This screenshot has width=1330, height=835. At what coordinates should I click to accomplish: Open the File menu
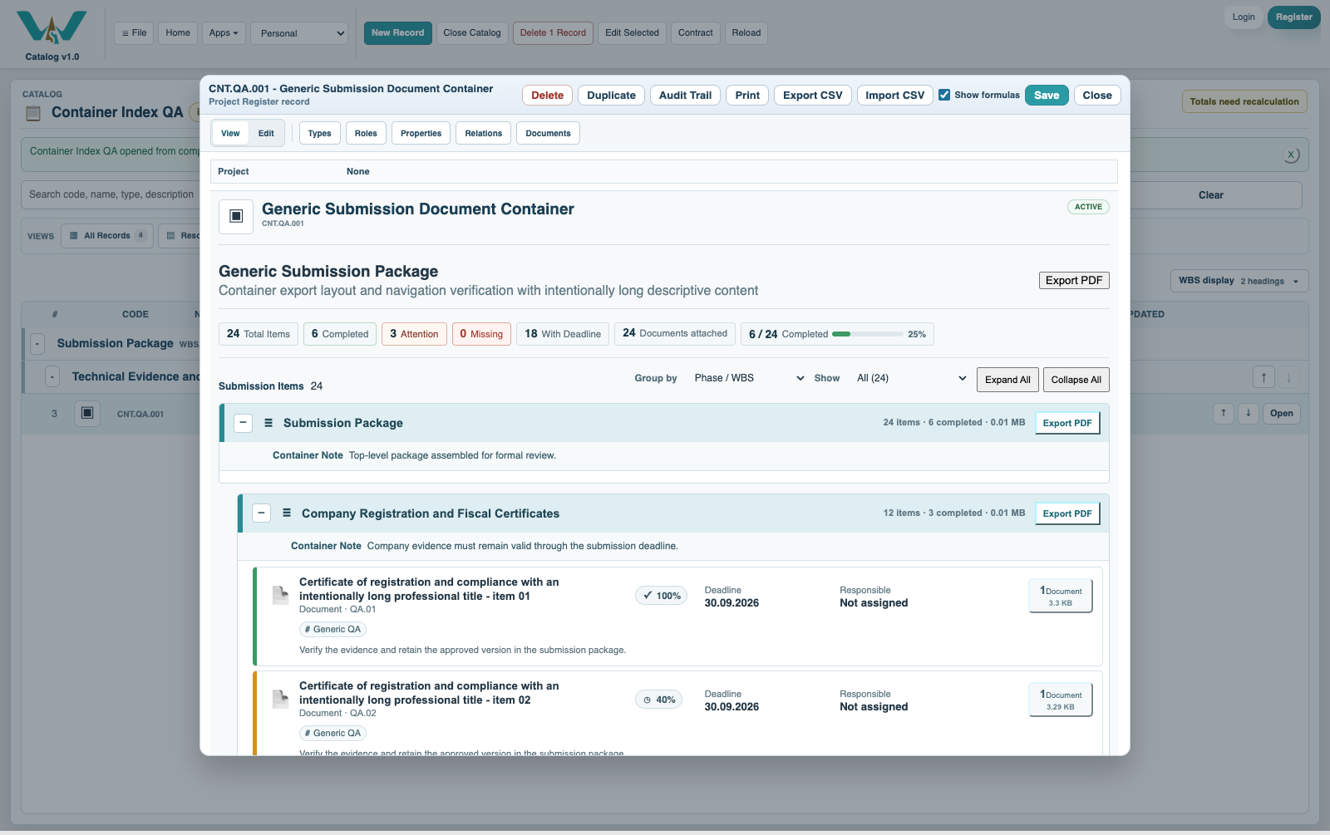point(134,33)
